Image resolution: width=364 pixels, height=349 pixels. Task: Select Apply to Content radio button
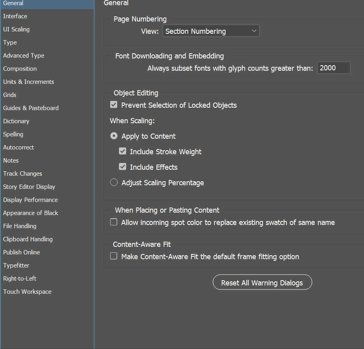pyautogui.click(x=114, y=136)
